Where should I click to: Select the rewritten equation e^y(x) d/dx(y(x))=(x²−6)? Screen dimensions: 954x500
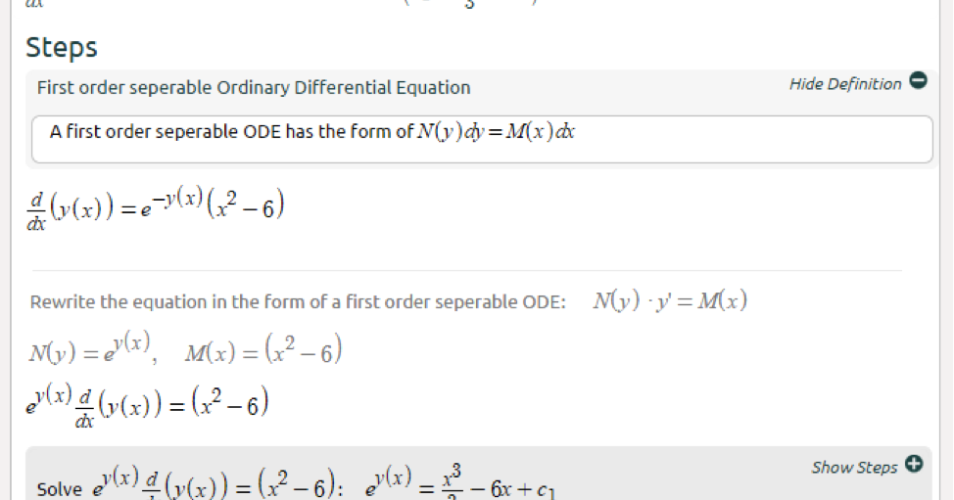pyautogui.click(x=147, y=406)
